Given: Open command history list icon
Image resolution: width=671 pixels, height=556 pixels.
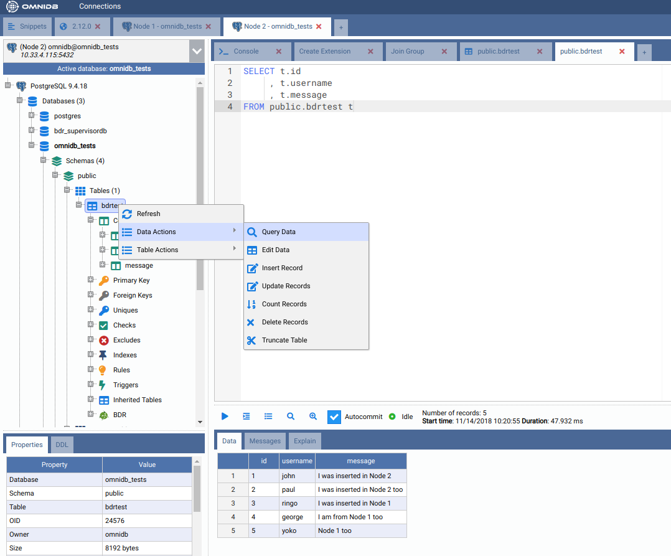Looking at the screenshot, I should point(268,417).
